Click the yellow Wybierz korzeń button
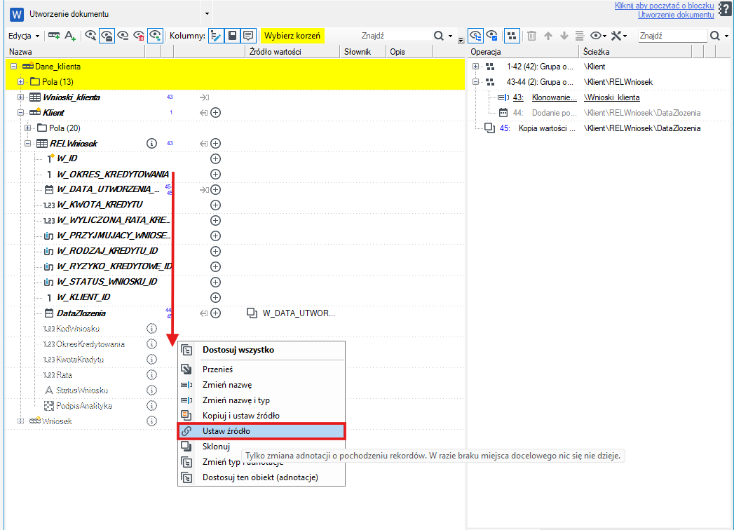The width and height of the screenshot is (734, 530). pyautogui.click(x=292, y=36)
